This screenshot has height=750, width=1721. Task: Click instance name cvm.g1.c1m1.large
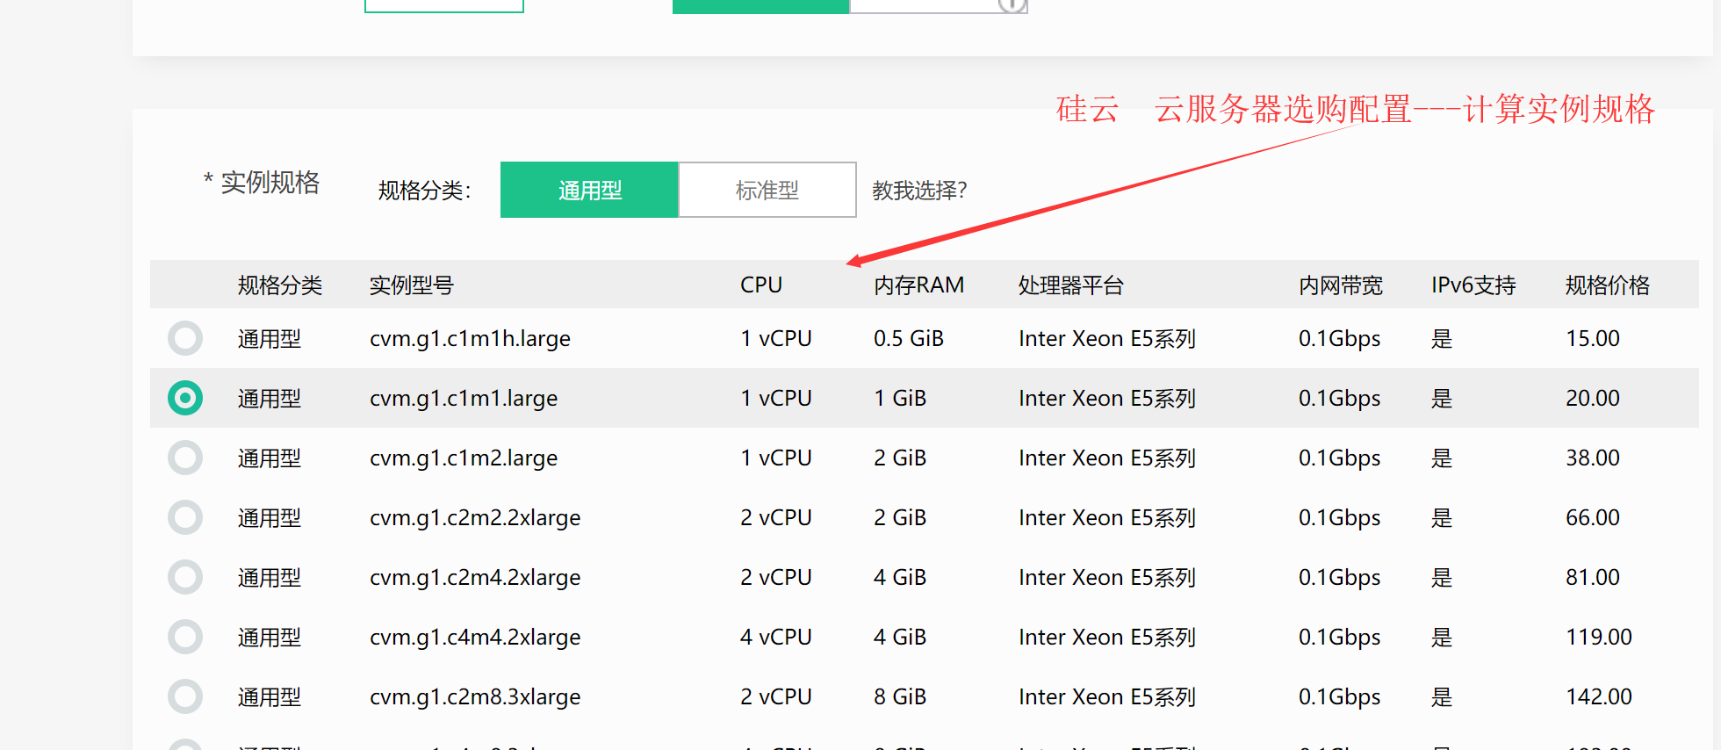[x=464, y=399]
